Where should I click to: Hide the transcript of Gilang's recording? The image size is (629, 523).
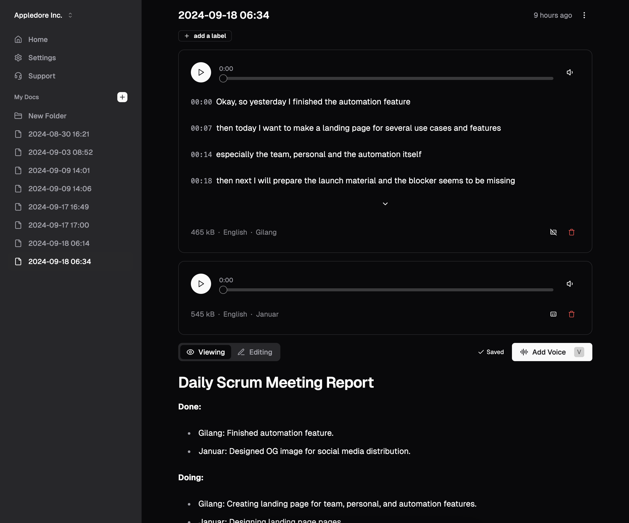pyautogui.click(x=553, y=232)
